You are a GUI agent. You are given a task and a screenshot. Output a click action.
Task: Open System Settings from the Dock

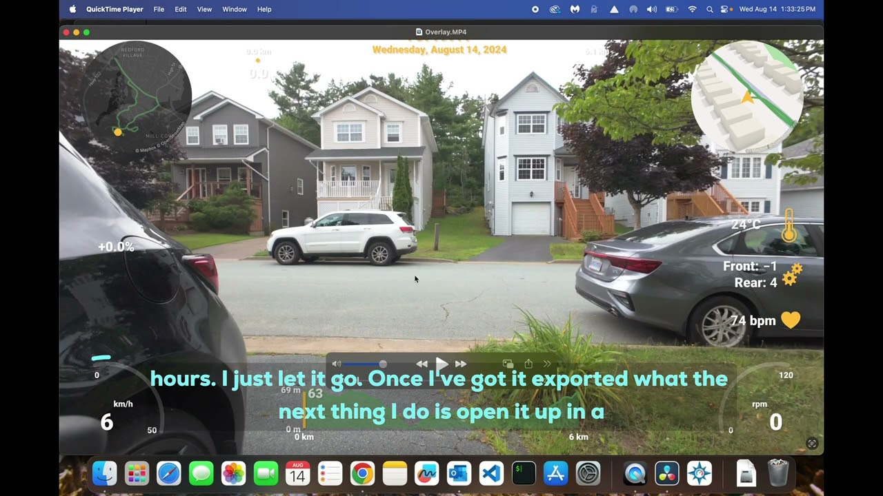(588, 473)
